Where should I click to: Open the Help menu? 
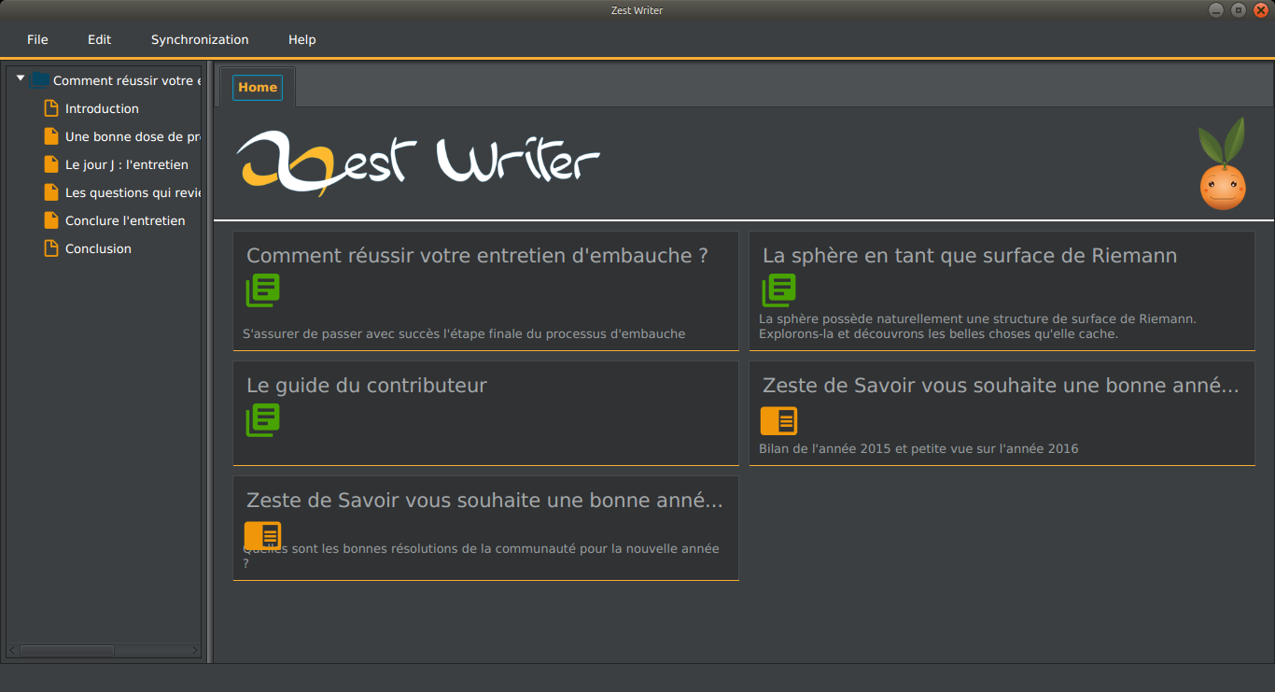pyautogui.click(x=301, y=39)
